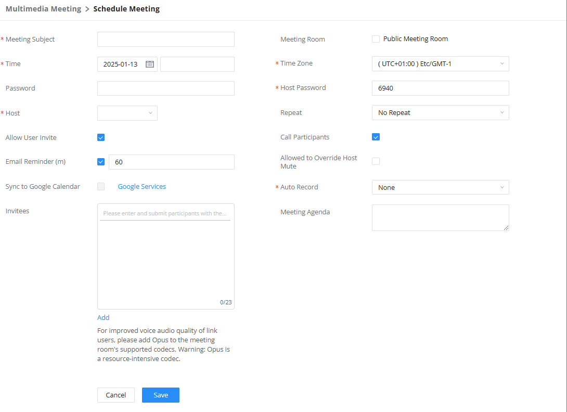Grab the Meeting Agenda resize handle
Image resolution: width=567 pixels, height=412 pixels.
(x=506, y=227)
